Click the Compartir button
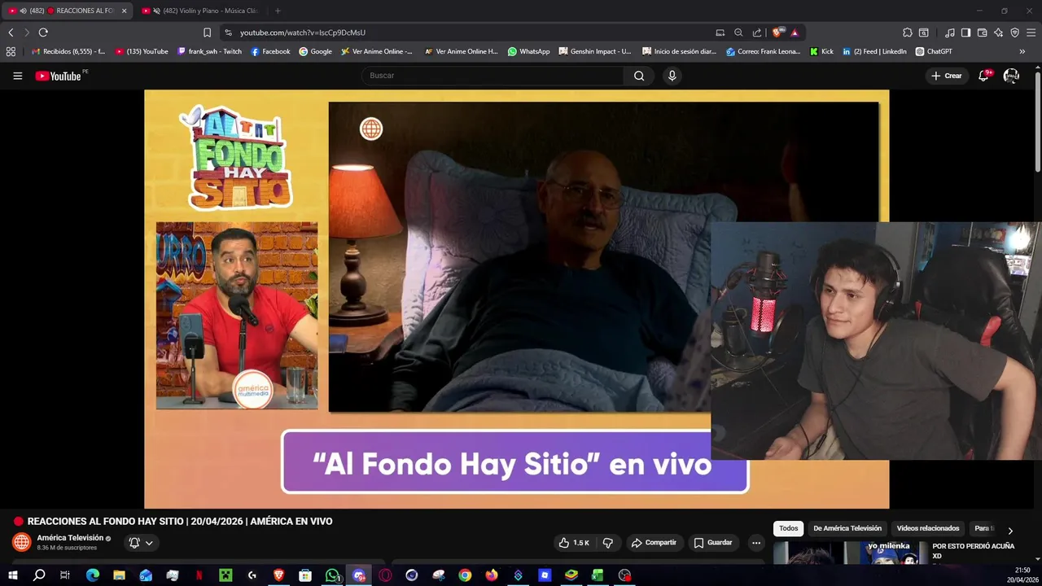Image resolution: width=1042 pixels, height=586 pixels. tap(654, 543)
